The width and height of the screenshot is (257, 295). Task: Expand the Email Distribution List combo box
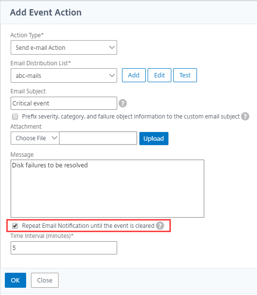[64, 75]
